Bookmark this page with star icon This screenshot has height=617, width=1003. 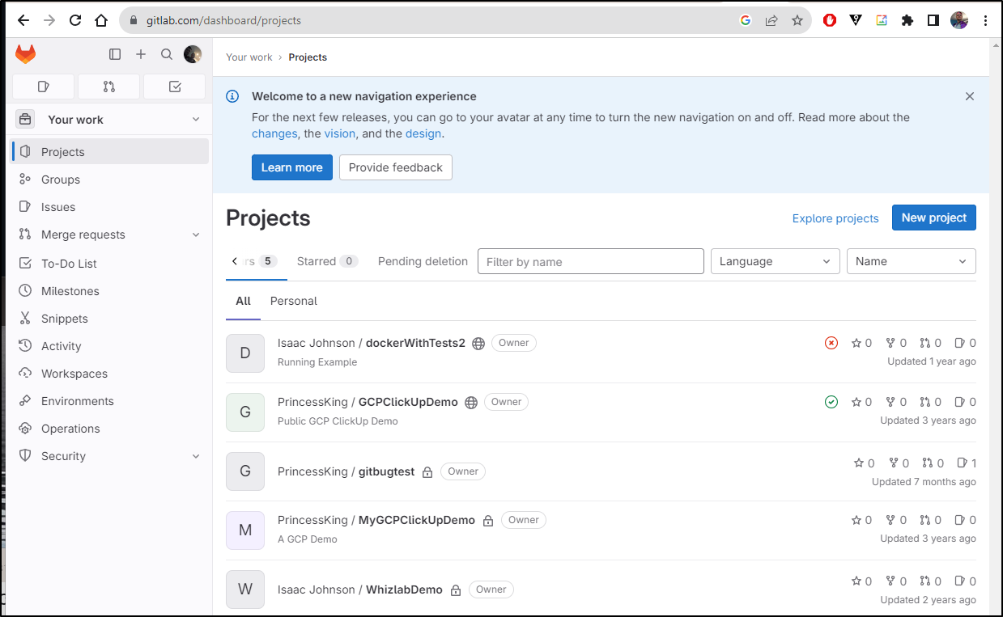pyautogui.click(x=797, y=20)
